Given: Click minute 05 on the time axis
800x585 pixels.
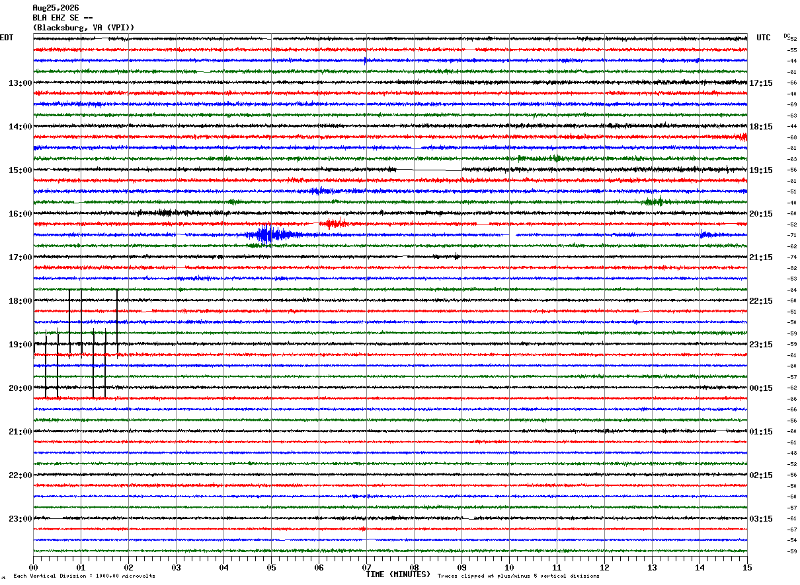Looking at the screenshot, I should click(271, 568).
